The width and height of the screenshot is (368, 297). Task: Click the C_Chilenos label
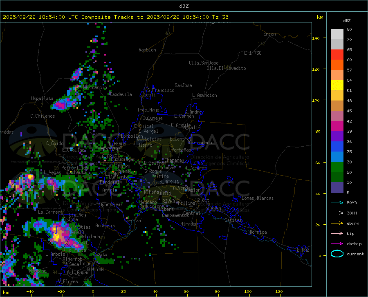pyautogui.click(x=43, y=116)
